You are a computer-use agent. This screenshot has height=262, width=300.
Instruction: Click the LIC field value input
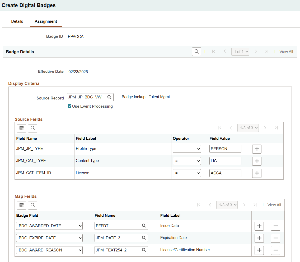(x=225, y=161)
